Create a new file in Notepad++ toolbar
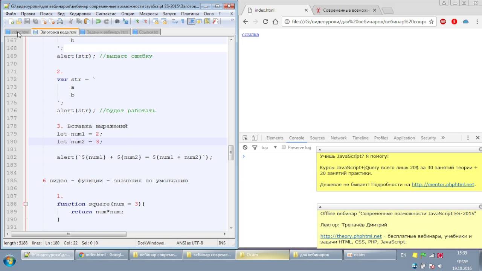This screenshot has height=271, width=482. point(11,21)
